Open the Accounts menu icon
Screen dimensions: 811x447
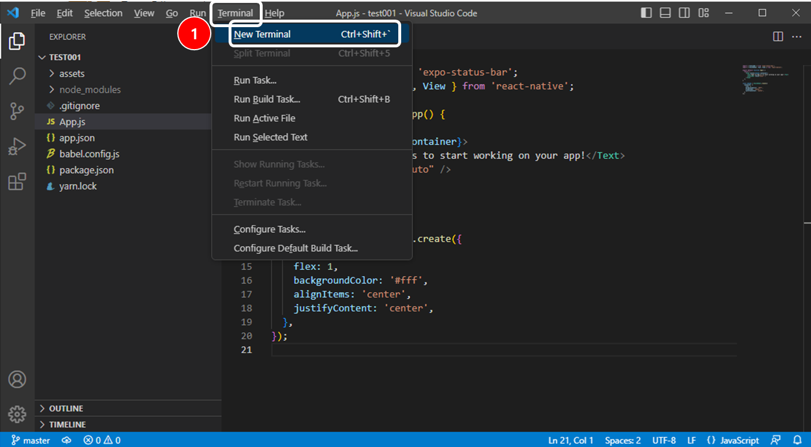point(17,379)
